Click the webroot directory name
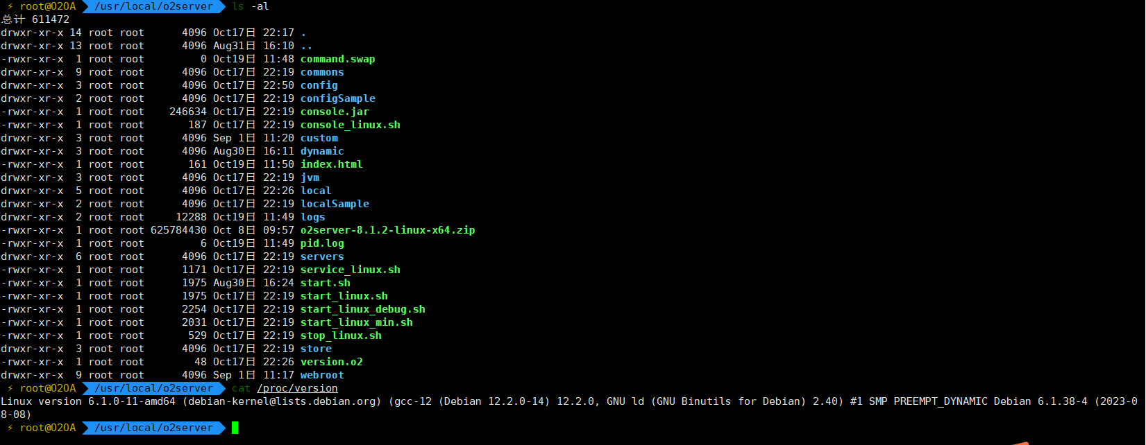This screenshot has height=445, width=1146. 322,375
